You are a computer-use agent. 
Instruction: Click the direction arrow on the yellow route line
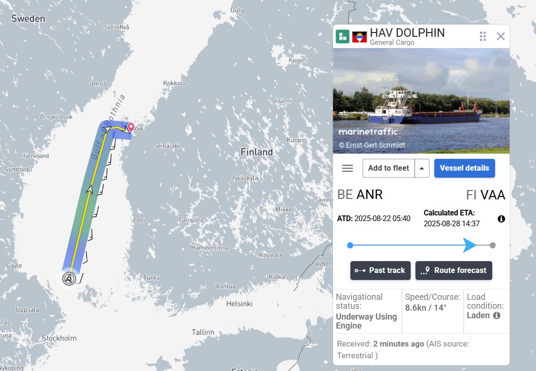click(x=89, y=189)
